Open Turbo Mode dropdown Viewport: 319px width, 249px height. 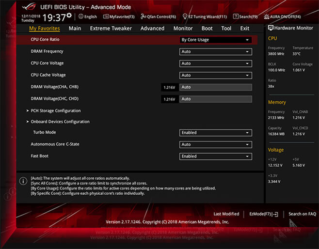click(215, 133)
